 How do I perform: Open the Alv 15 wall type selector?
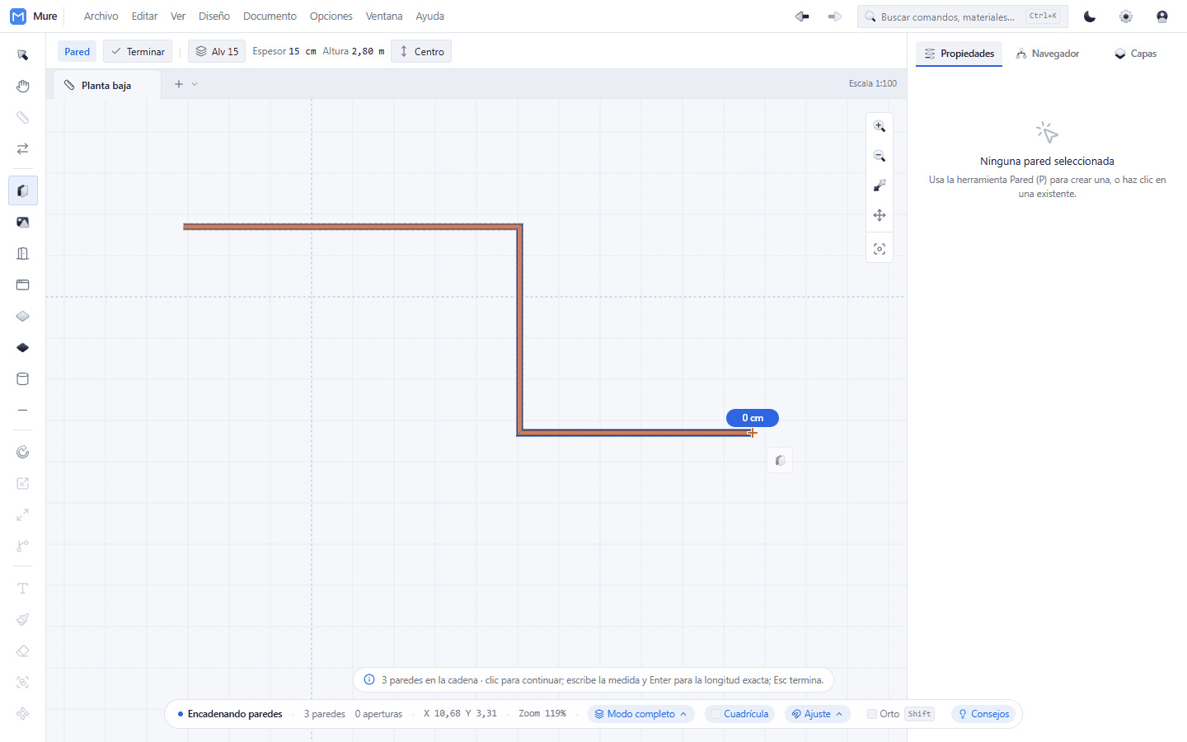pyautogui.click(x=217, y=51)
